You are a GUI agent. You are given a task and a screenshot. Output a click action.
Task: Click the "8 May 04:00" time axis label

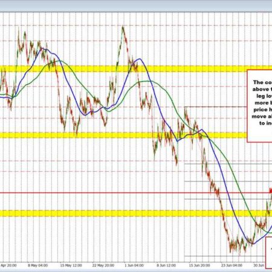coord(38,265)
